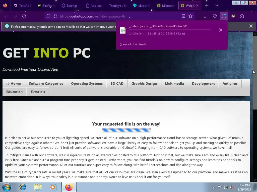This screenshot has height=192, width=257.
Task: Click the GET INTO PC logo
Action: tap(47, 53)
